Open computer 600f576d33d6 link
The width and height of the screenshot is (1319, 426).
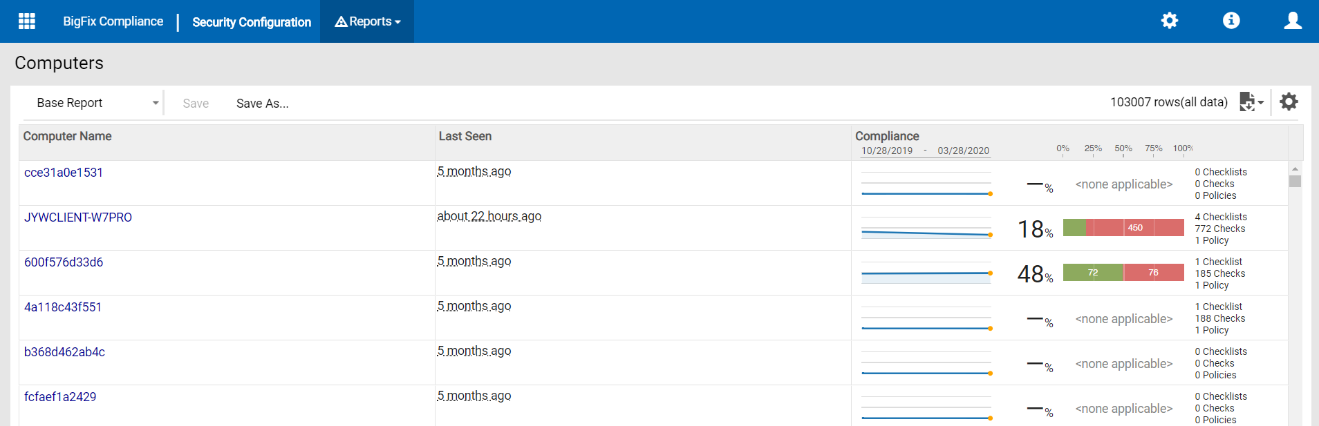coord(64,262)
